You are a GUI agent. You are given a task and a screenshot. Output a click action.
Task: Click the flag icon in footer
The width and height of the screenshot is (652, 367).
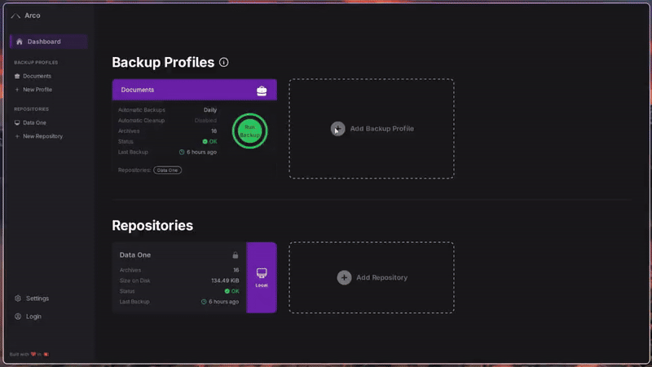(x=46, y=355)
